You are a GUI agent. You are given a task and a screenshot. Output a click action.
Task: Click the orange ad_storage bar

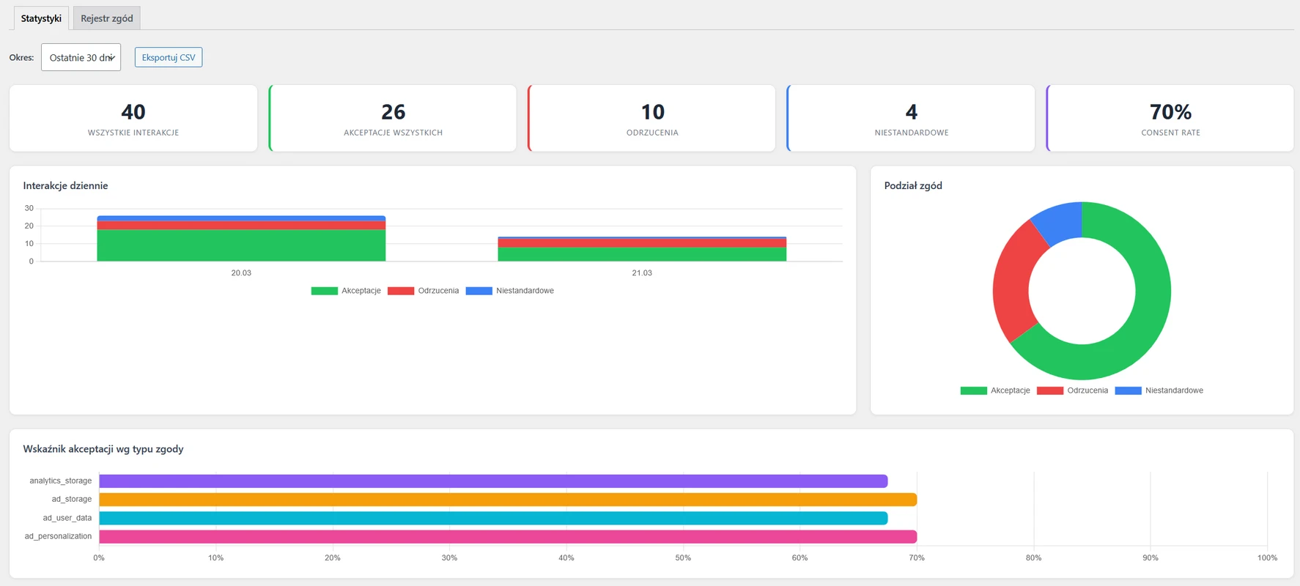tap(508, 500)
